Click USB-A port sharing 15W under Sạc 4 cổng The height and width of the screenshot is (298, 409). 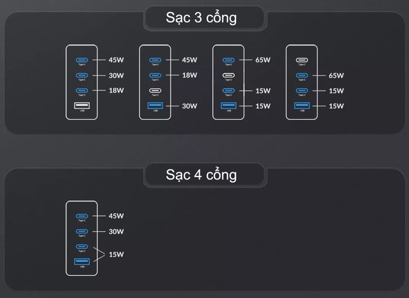point(82,261)
